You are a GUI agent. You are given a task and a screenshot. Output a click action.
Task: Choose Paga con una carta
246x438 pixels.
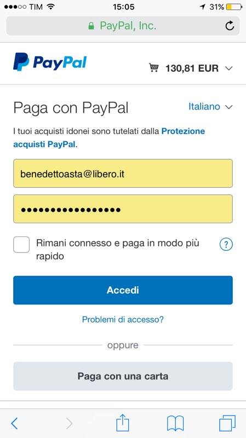123,376
